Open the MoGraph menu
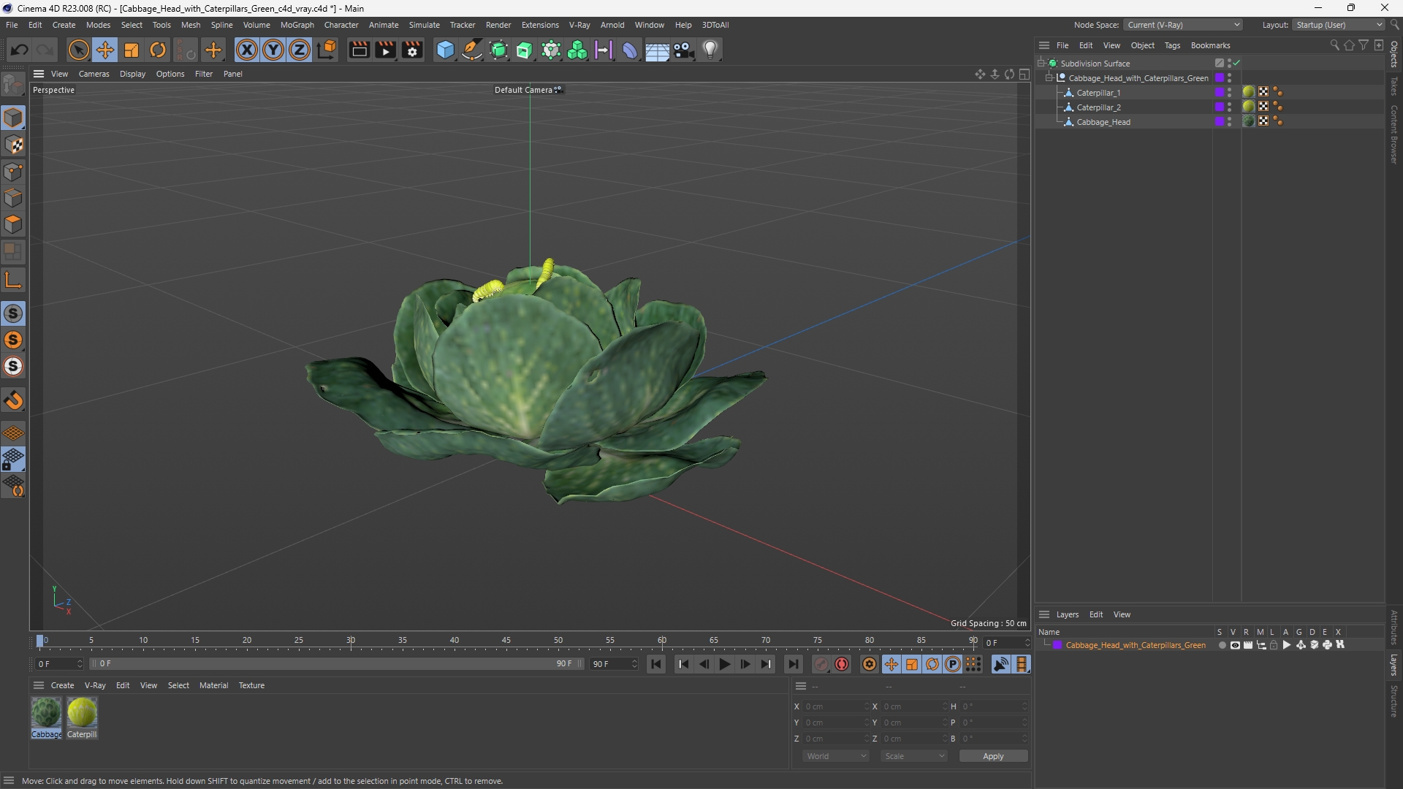Viewport: 1403px width, 789px height. point(297,25)
